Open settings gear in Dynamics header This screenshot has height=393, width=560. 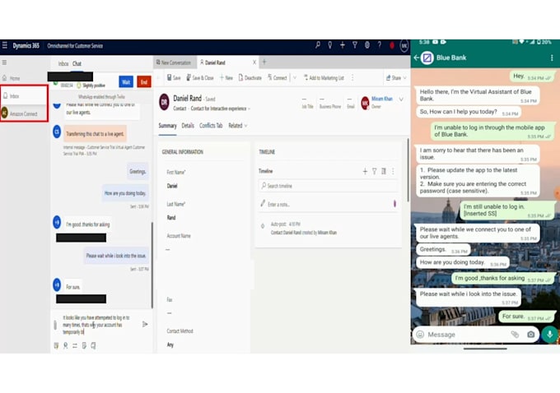(367, 45)
